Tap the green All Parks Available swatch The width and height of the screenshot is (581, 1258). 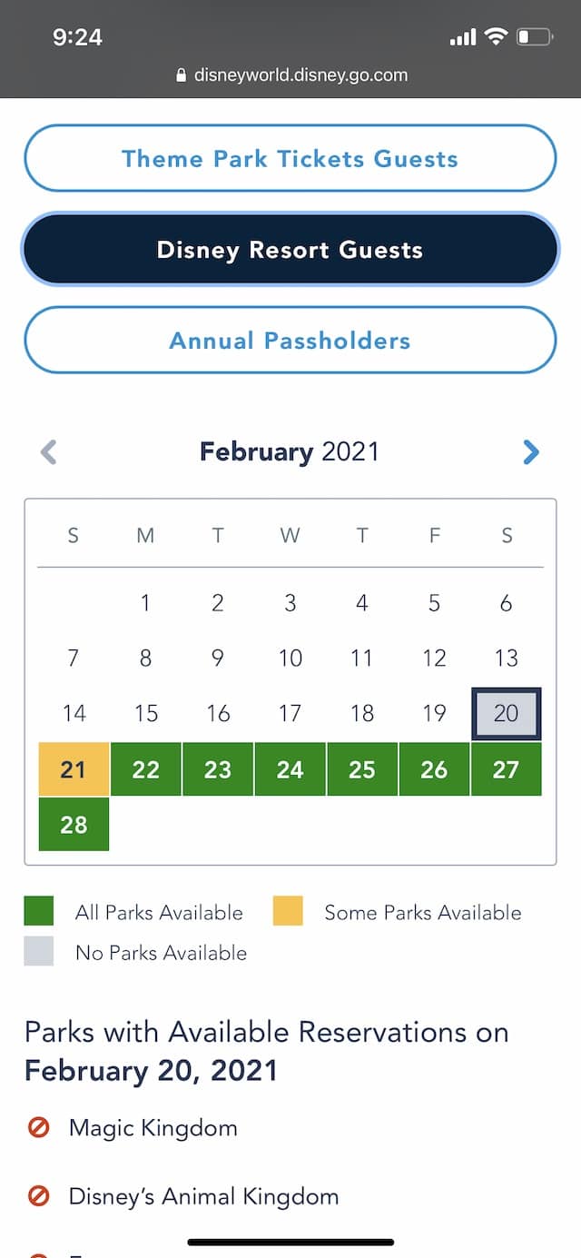point(39,911)
